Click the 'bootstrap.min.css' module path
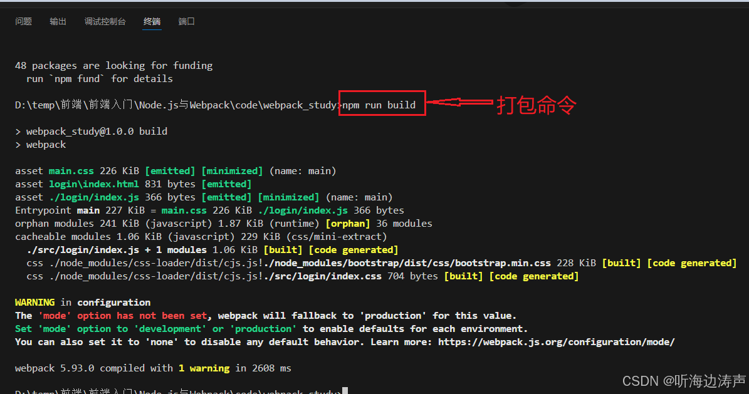Viewport: 749px width, 394px height. [407, 263]
